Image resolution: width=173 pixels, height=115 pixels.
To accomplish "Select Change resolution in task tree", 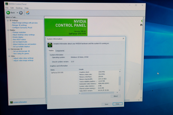I will pos(19,32).
